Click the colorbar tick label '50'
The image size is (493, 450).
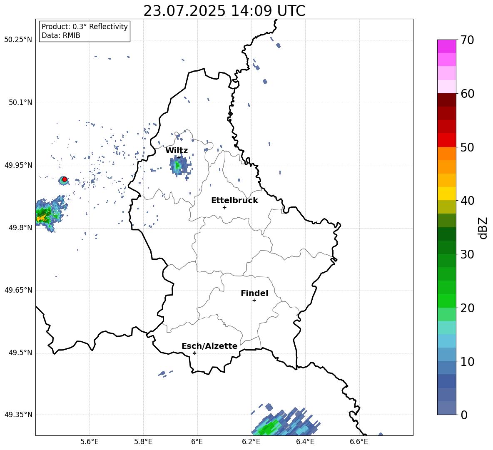467,147
